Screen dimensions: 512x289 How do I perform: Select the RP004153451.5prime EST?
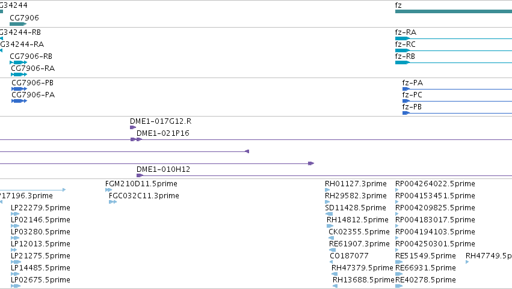tap(397, 202)
